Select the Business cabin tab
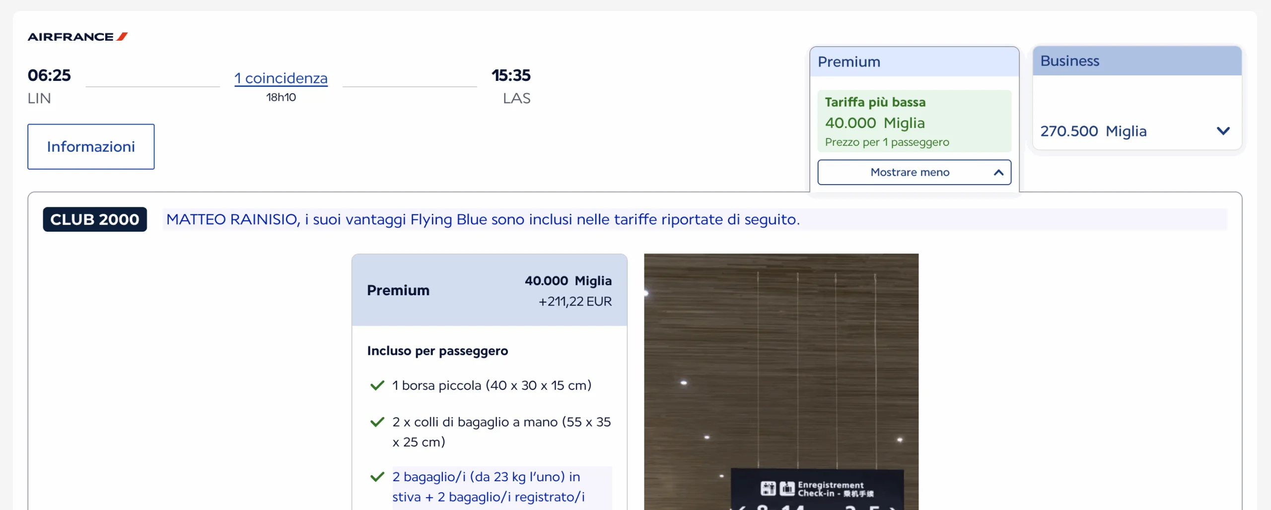 coord(1136,61)
